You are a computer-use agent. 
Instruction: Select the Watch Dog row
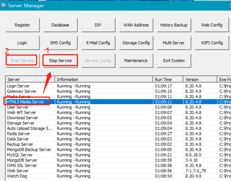(x=119, y=176)
